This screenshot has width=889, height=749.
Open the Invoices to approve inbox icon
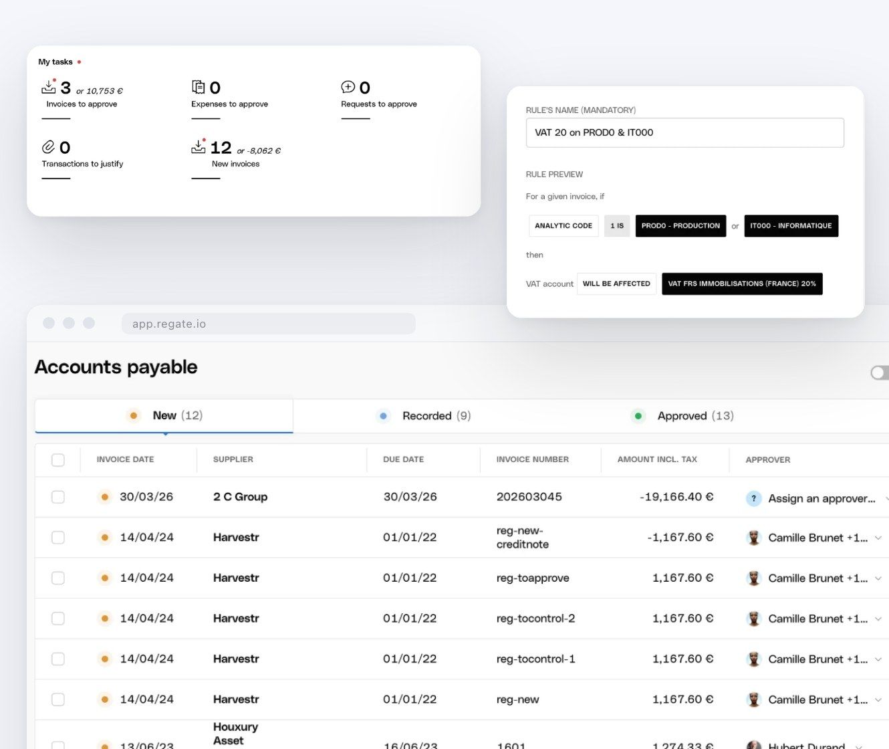pyautogui.click(x=49, y=86)
